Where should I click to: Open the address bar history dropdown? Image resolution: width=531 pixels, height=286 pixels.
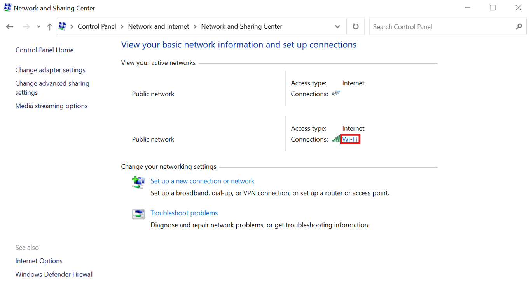(x=337, y=26)
